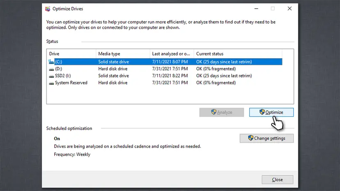The height and width of the screenshot is (191, 340).
Task: Click the date 7/31/2021 7:51 PM in (D:) row
Action: [x=170, y=68]
